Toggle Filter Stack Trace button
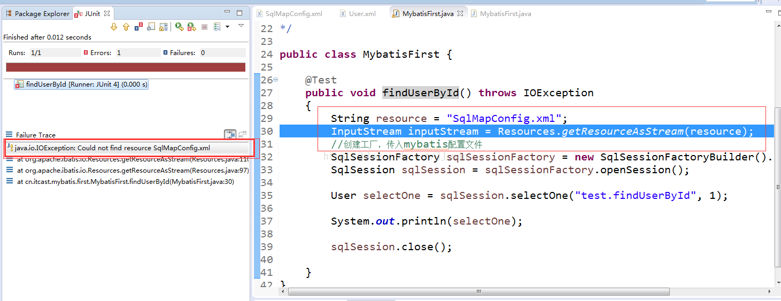This screenshot has height=301, width=781. coord(230,135)
